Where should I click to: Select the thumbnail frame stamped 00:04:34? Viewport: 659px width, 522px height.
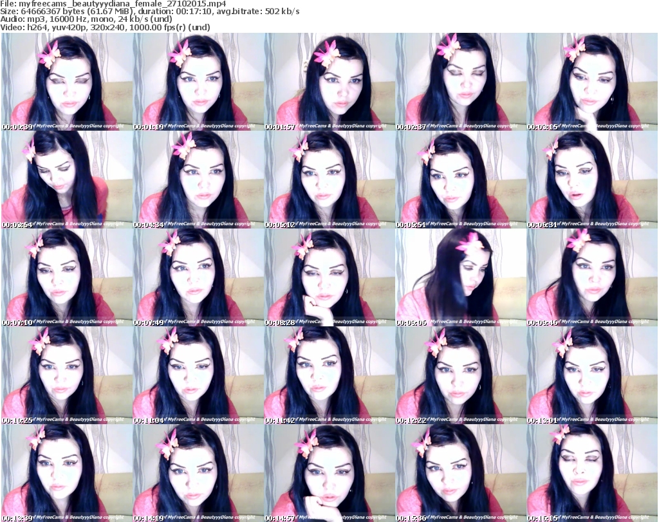[x=198, y=180]
